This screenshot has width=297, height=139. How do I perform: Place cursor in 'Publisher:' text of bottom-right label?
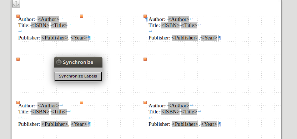click(159, 124)
